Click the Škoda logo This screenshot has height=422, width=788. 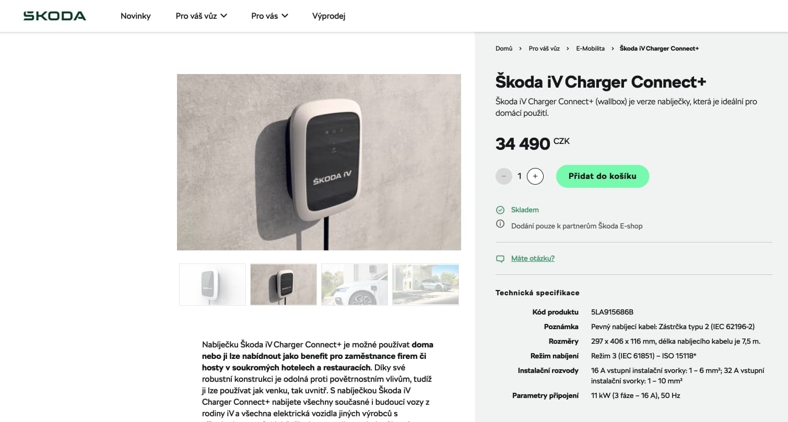(x=54, y=16)
